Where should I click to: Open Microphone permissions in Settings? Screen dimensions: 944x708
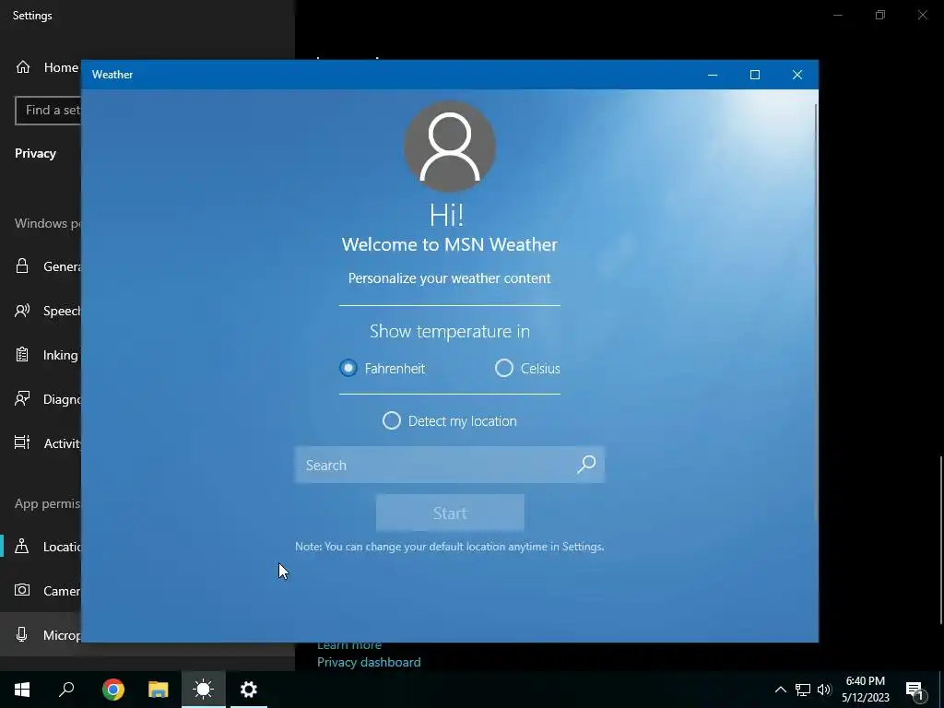tap(42, 635)
